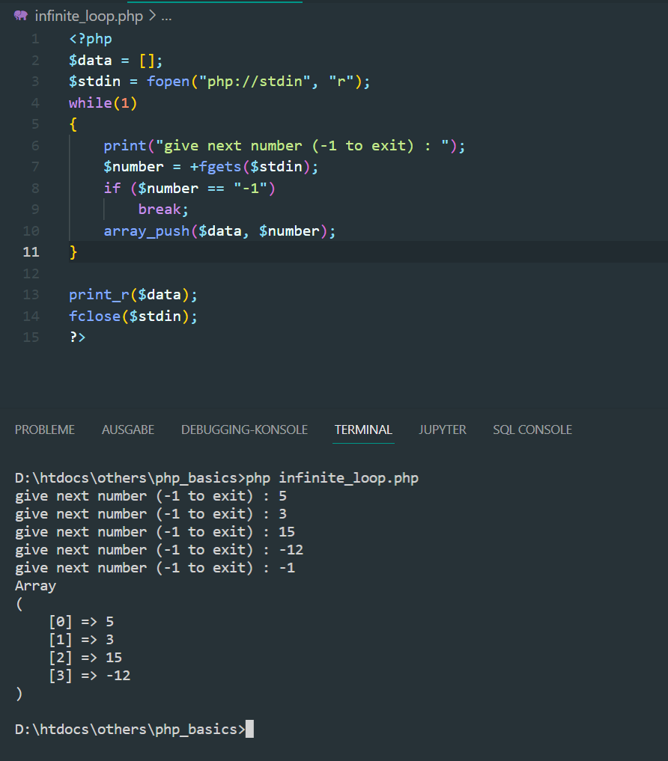Switch to the AUSGABE panel tab
The image size is (668, 761).
pyautogui.click(x=128, y=430)
